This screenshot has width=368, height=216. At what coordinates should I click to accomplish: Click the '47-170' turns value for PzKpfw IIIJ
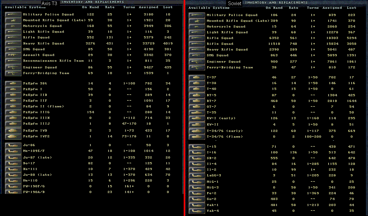[x=129, y=124]
